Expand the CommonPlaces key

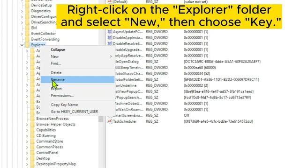coord(27,147)
